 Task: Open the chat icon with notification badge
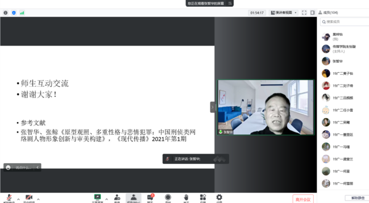point(150,198)
